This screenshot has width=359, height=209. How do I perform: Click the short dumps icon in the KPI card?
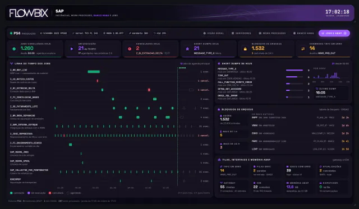click(187, 49)
